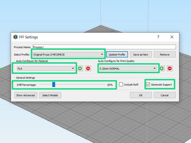Open the PLA material dropdown
191x143 pixels.
(46, 69)
